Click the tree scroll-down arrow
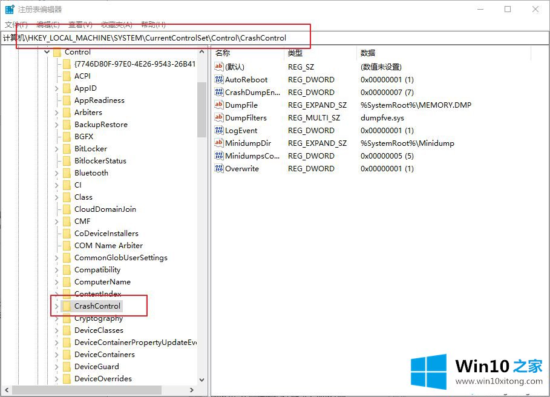The width and height of the screenshot is (550, 397). pos(201,380)
